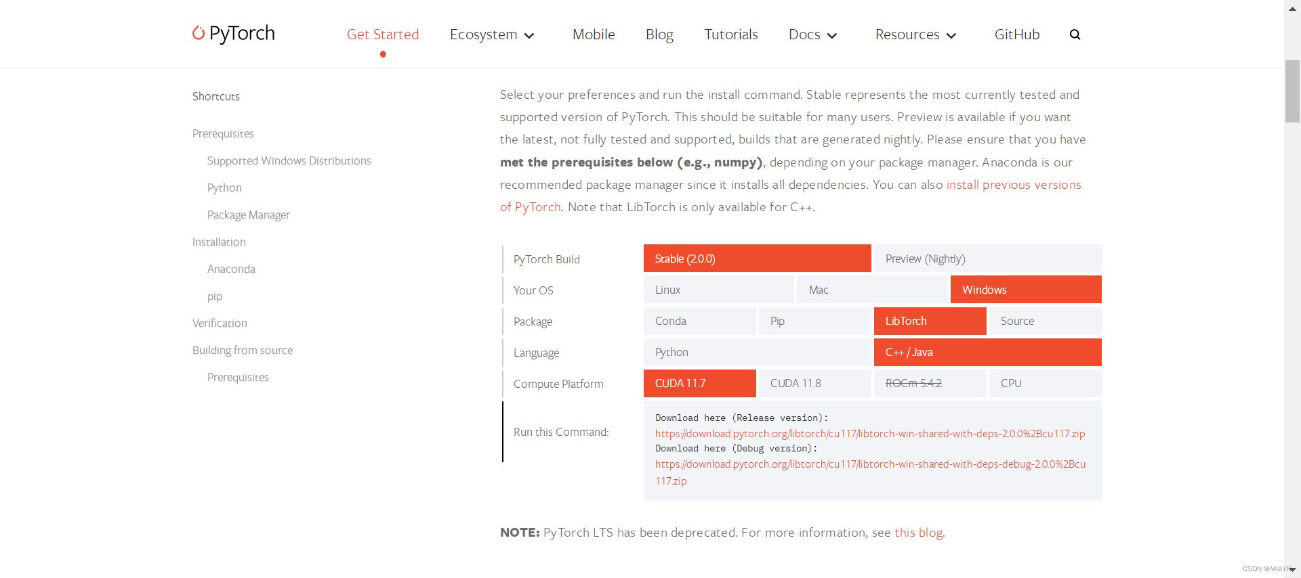1301x578 pixels.
Task: Click the PyTorch logo
Action: tap(234, 33)
